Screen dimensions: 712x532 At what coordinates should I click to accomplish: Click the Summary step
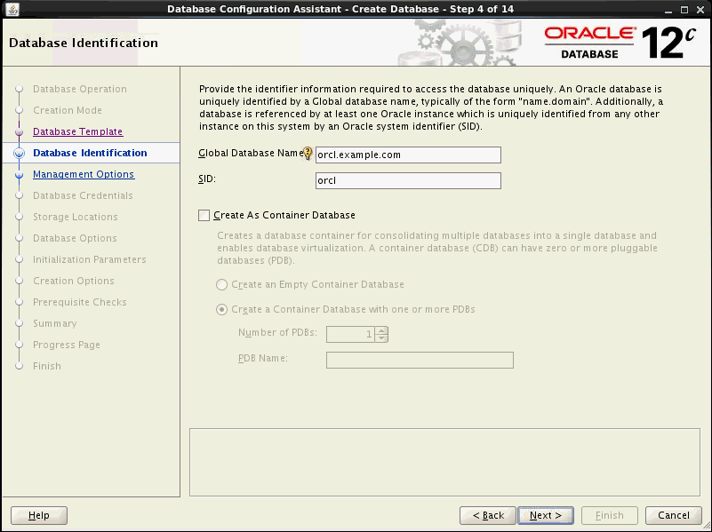(55, 323)
